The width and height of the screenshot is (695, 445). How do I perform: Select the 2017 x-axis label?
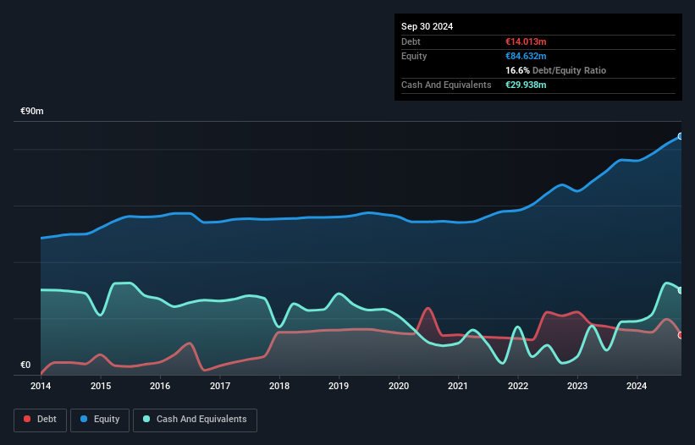pos(220,386)
